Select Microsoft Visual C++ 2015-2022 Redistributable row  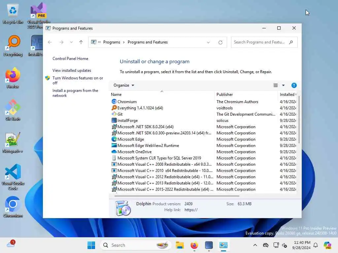[203, 189]
